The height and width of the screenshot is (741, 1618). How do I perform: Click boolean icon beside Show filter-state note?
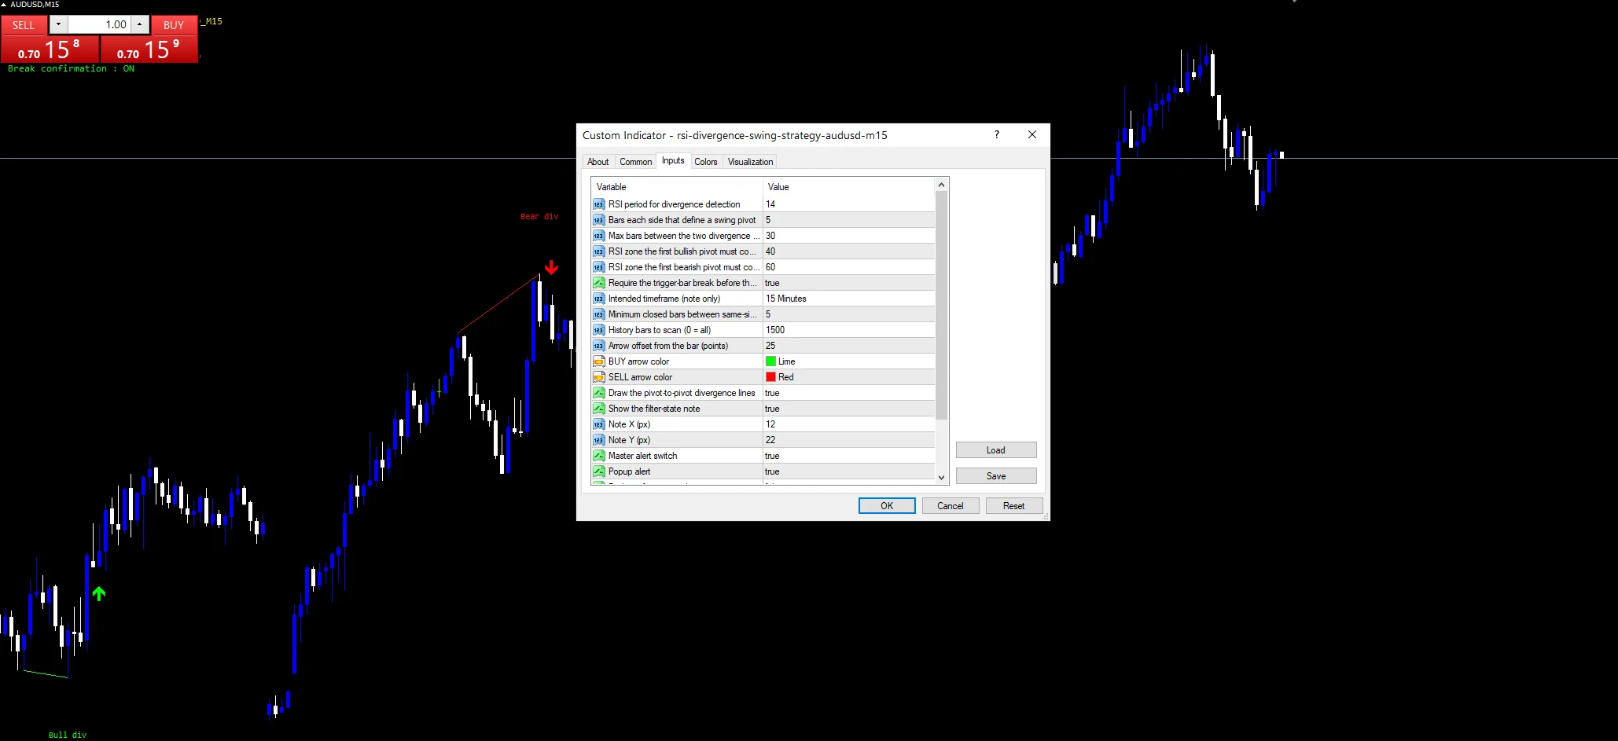599,409
